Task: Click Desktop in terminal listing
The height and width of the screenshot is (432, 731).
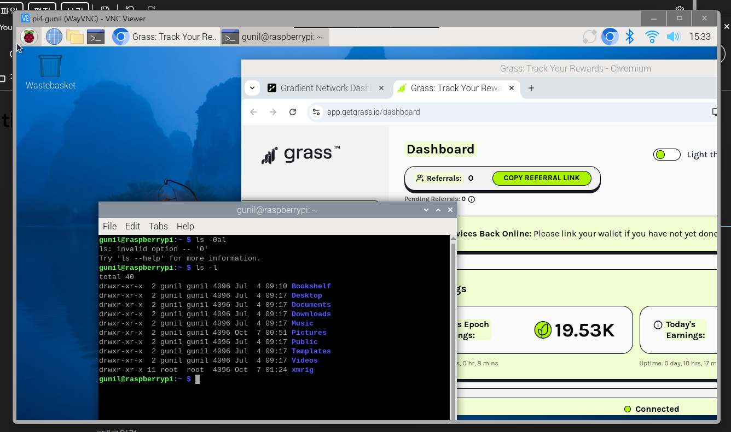Action: tap(306, 295)
